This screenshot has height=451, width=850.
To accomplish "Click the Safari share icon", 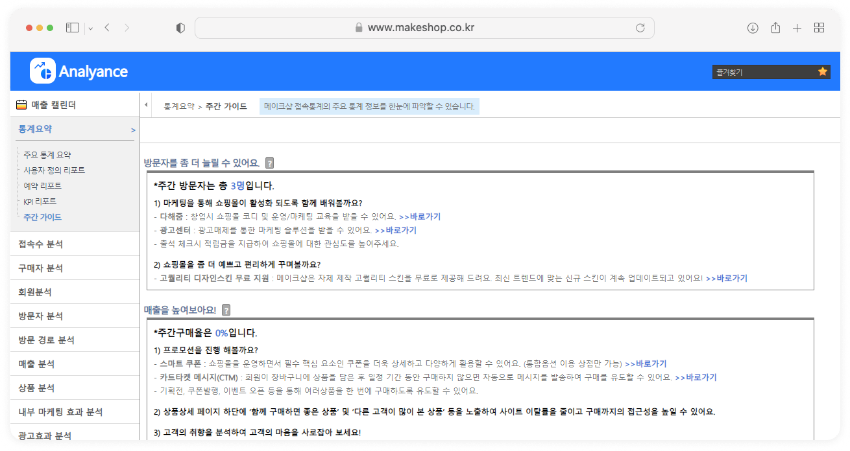I will 775,28.
